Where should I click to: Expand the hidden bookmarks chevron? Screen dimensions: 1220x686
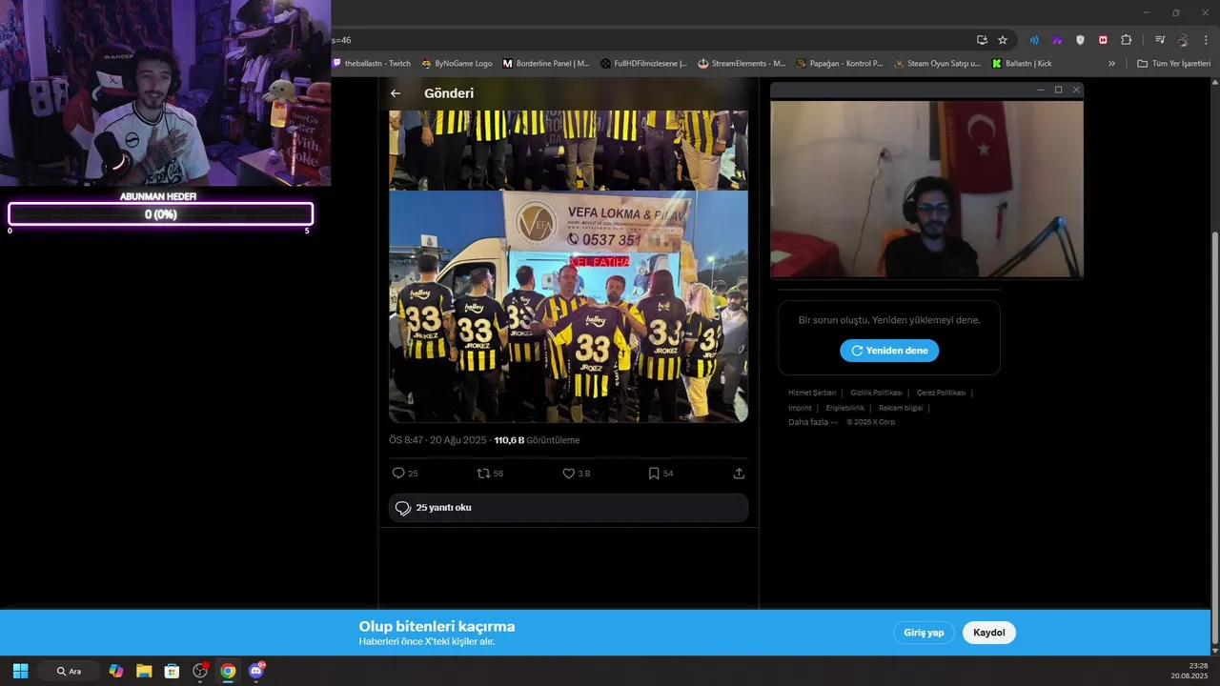[x=1111, y=64]
